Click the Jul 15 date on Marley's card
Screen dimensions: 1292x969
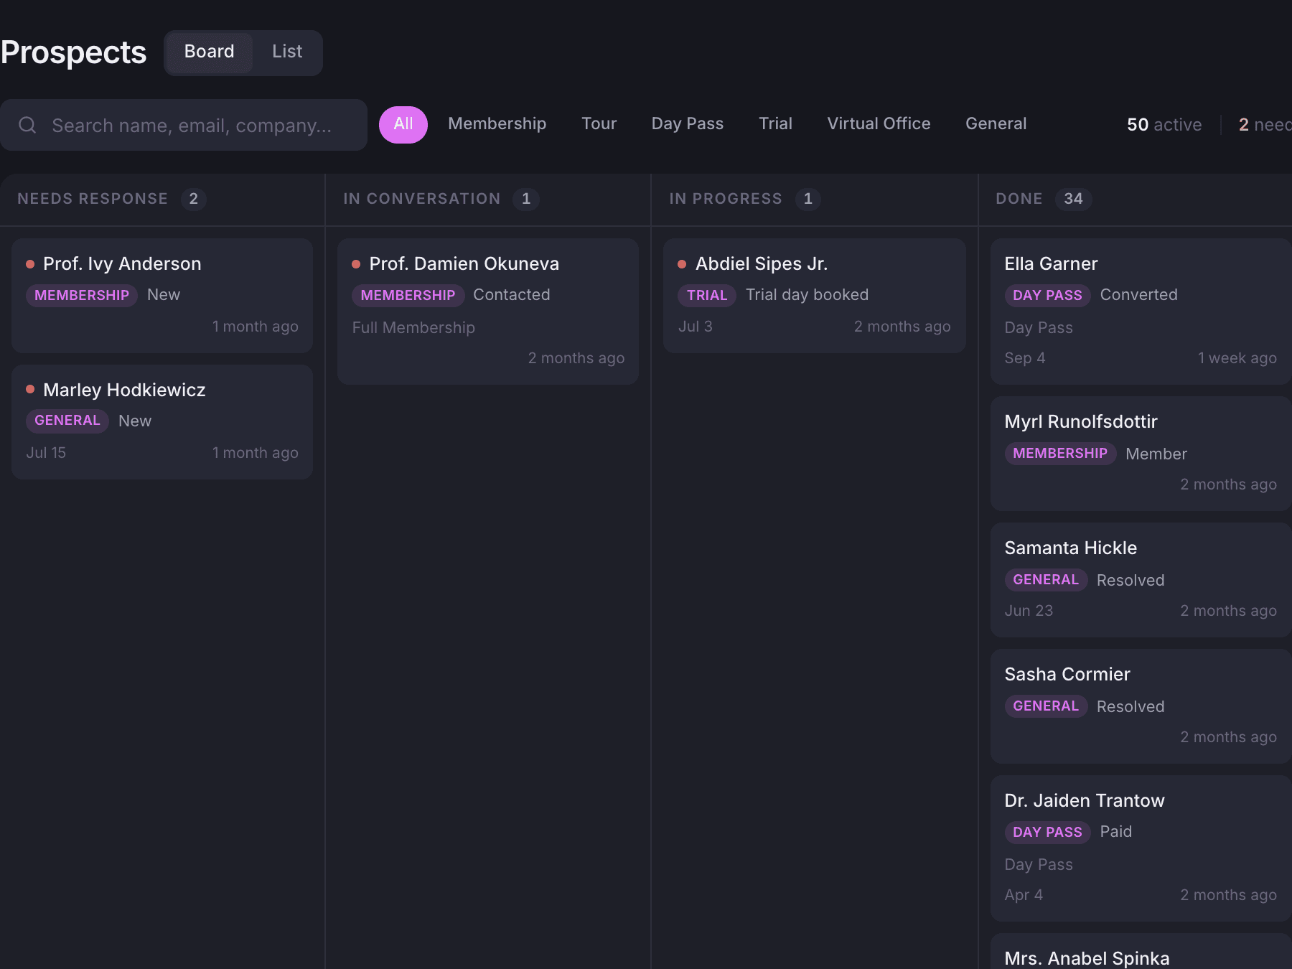click(x=46, y=453)
